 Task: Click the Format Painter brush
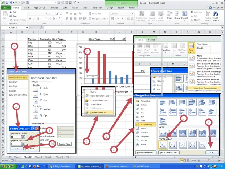click(11, 20)
